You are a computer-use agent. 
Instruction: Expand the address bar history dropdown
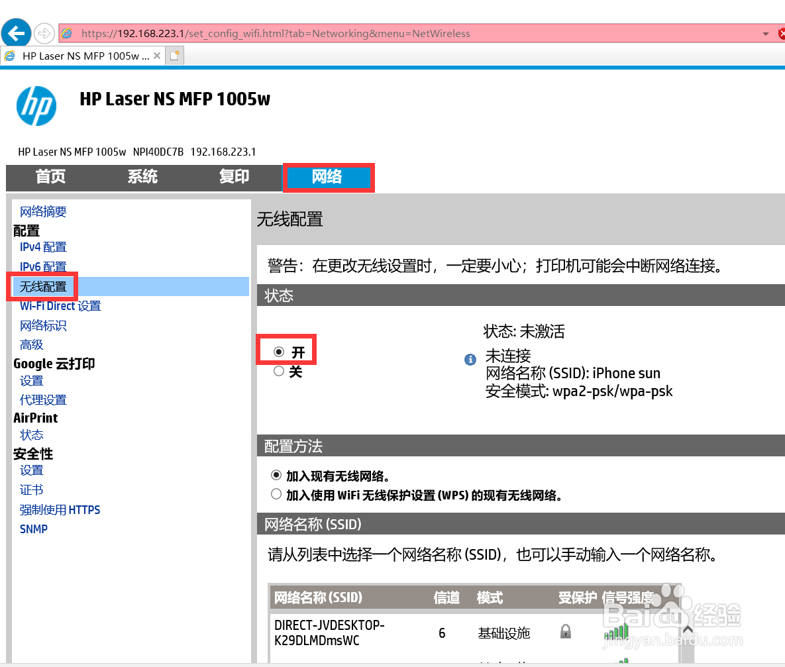[x=766, y=34]
